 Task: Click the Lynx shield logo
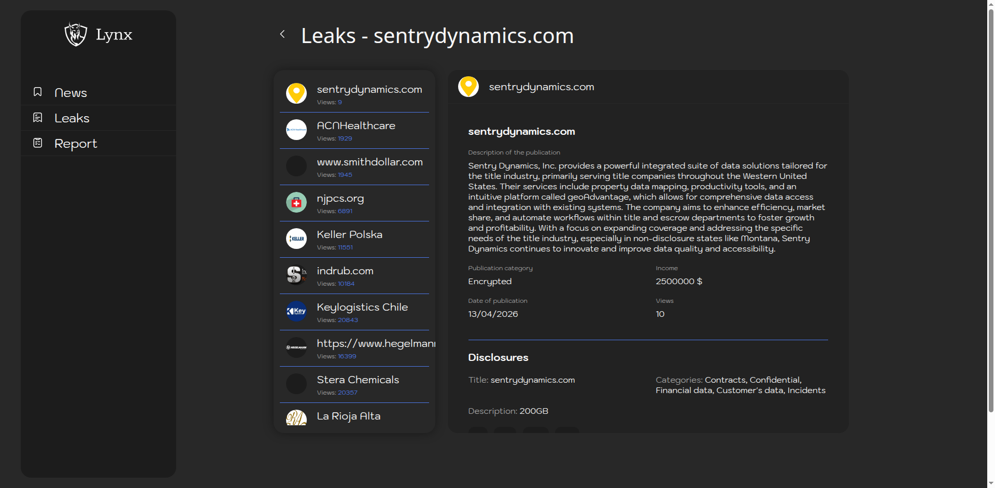pyautogui.click(x=76, y=34)
